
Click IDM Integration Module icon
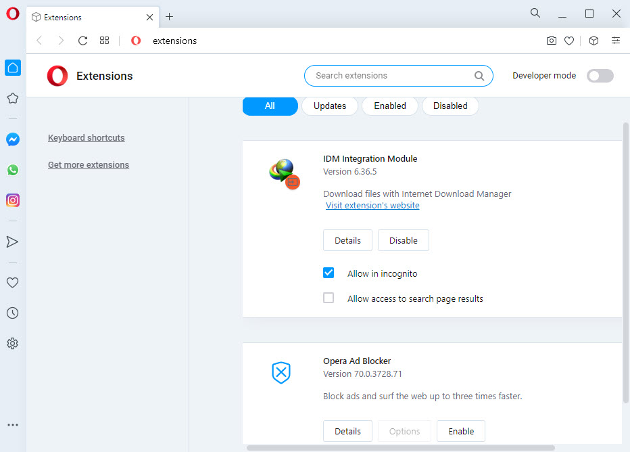point(285,174)
